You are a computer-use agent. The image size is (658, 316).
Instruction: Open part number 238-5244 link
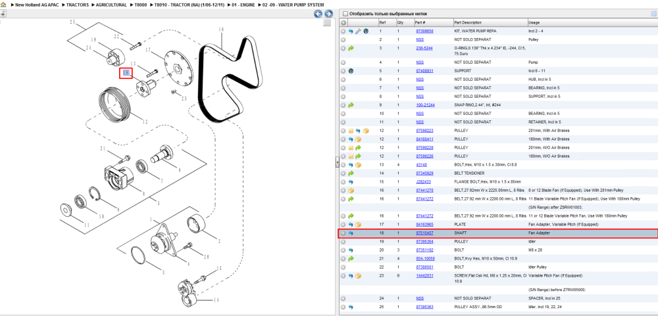[x=424, y=48]
